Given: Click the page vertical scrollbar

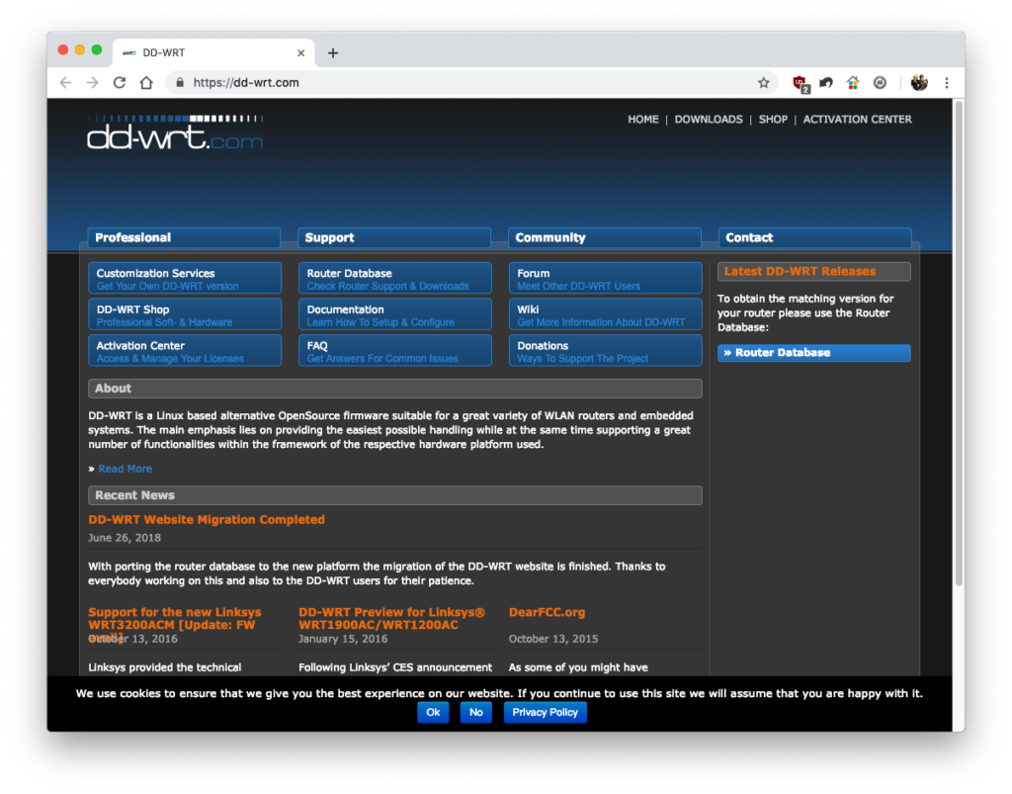Looking at the screenshot, I should [x=959, y=342].
